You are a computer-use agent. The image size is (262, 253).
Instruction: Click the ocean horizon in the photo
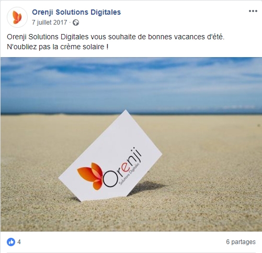[x=131, y=113]
